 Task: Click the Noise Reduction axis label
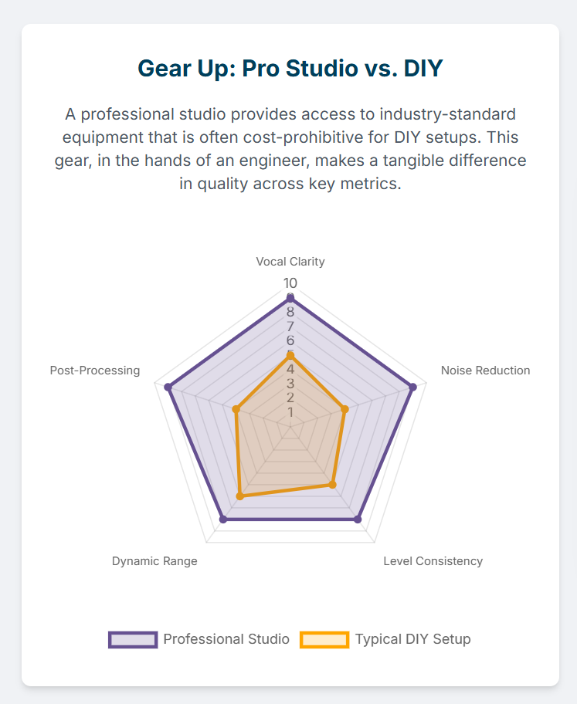pos(485,371)
